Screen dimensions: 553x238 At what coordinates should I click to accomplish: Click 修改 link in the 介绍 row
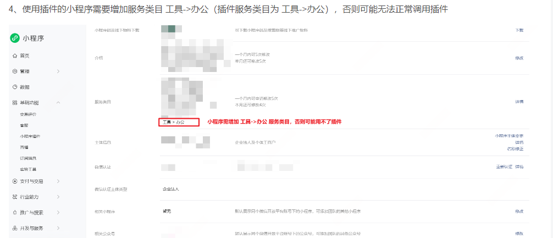(519, 58)
